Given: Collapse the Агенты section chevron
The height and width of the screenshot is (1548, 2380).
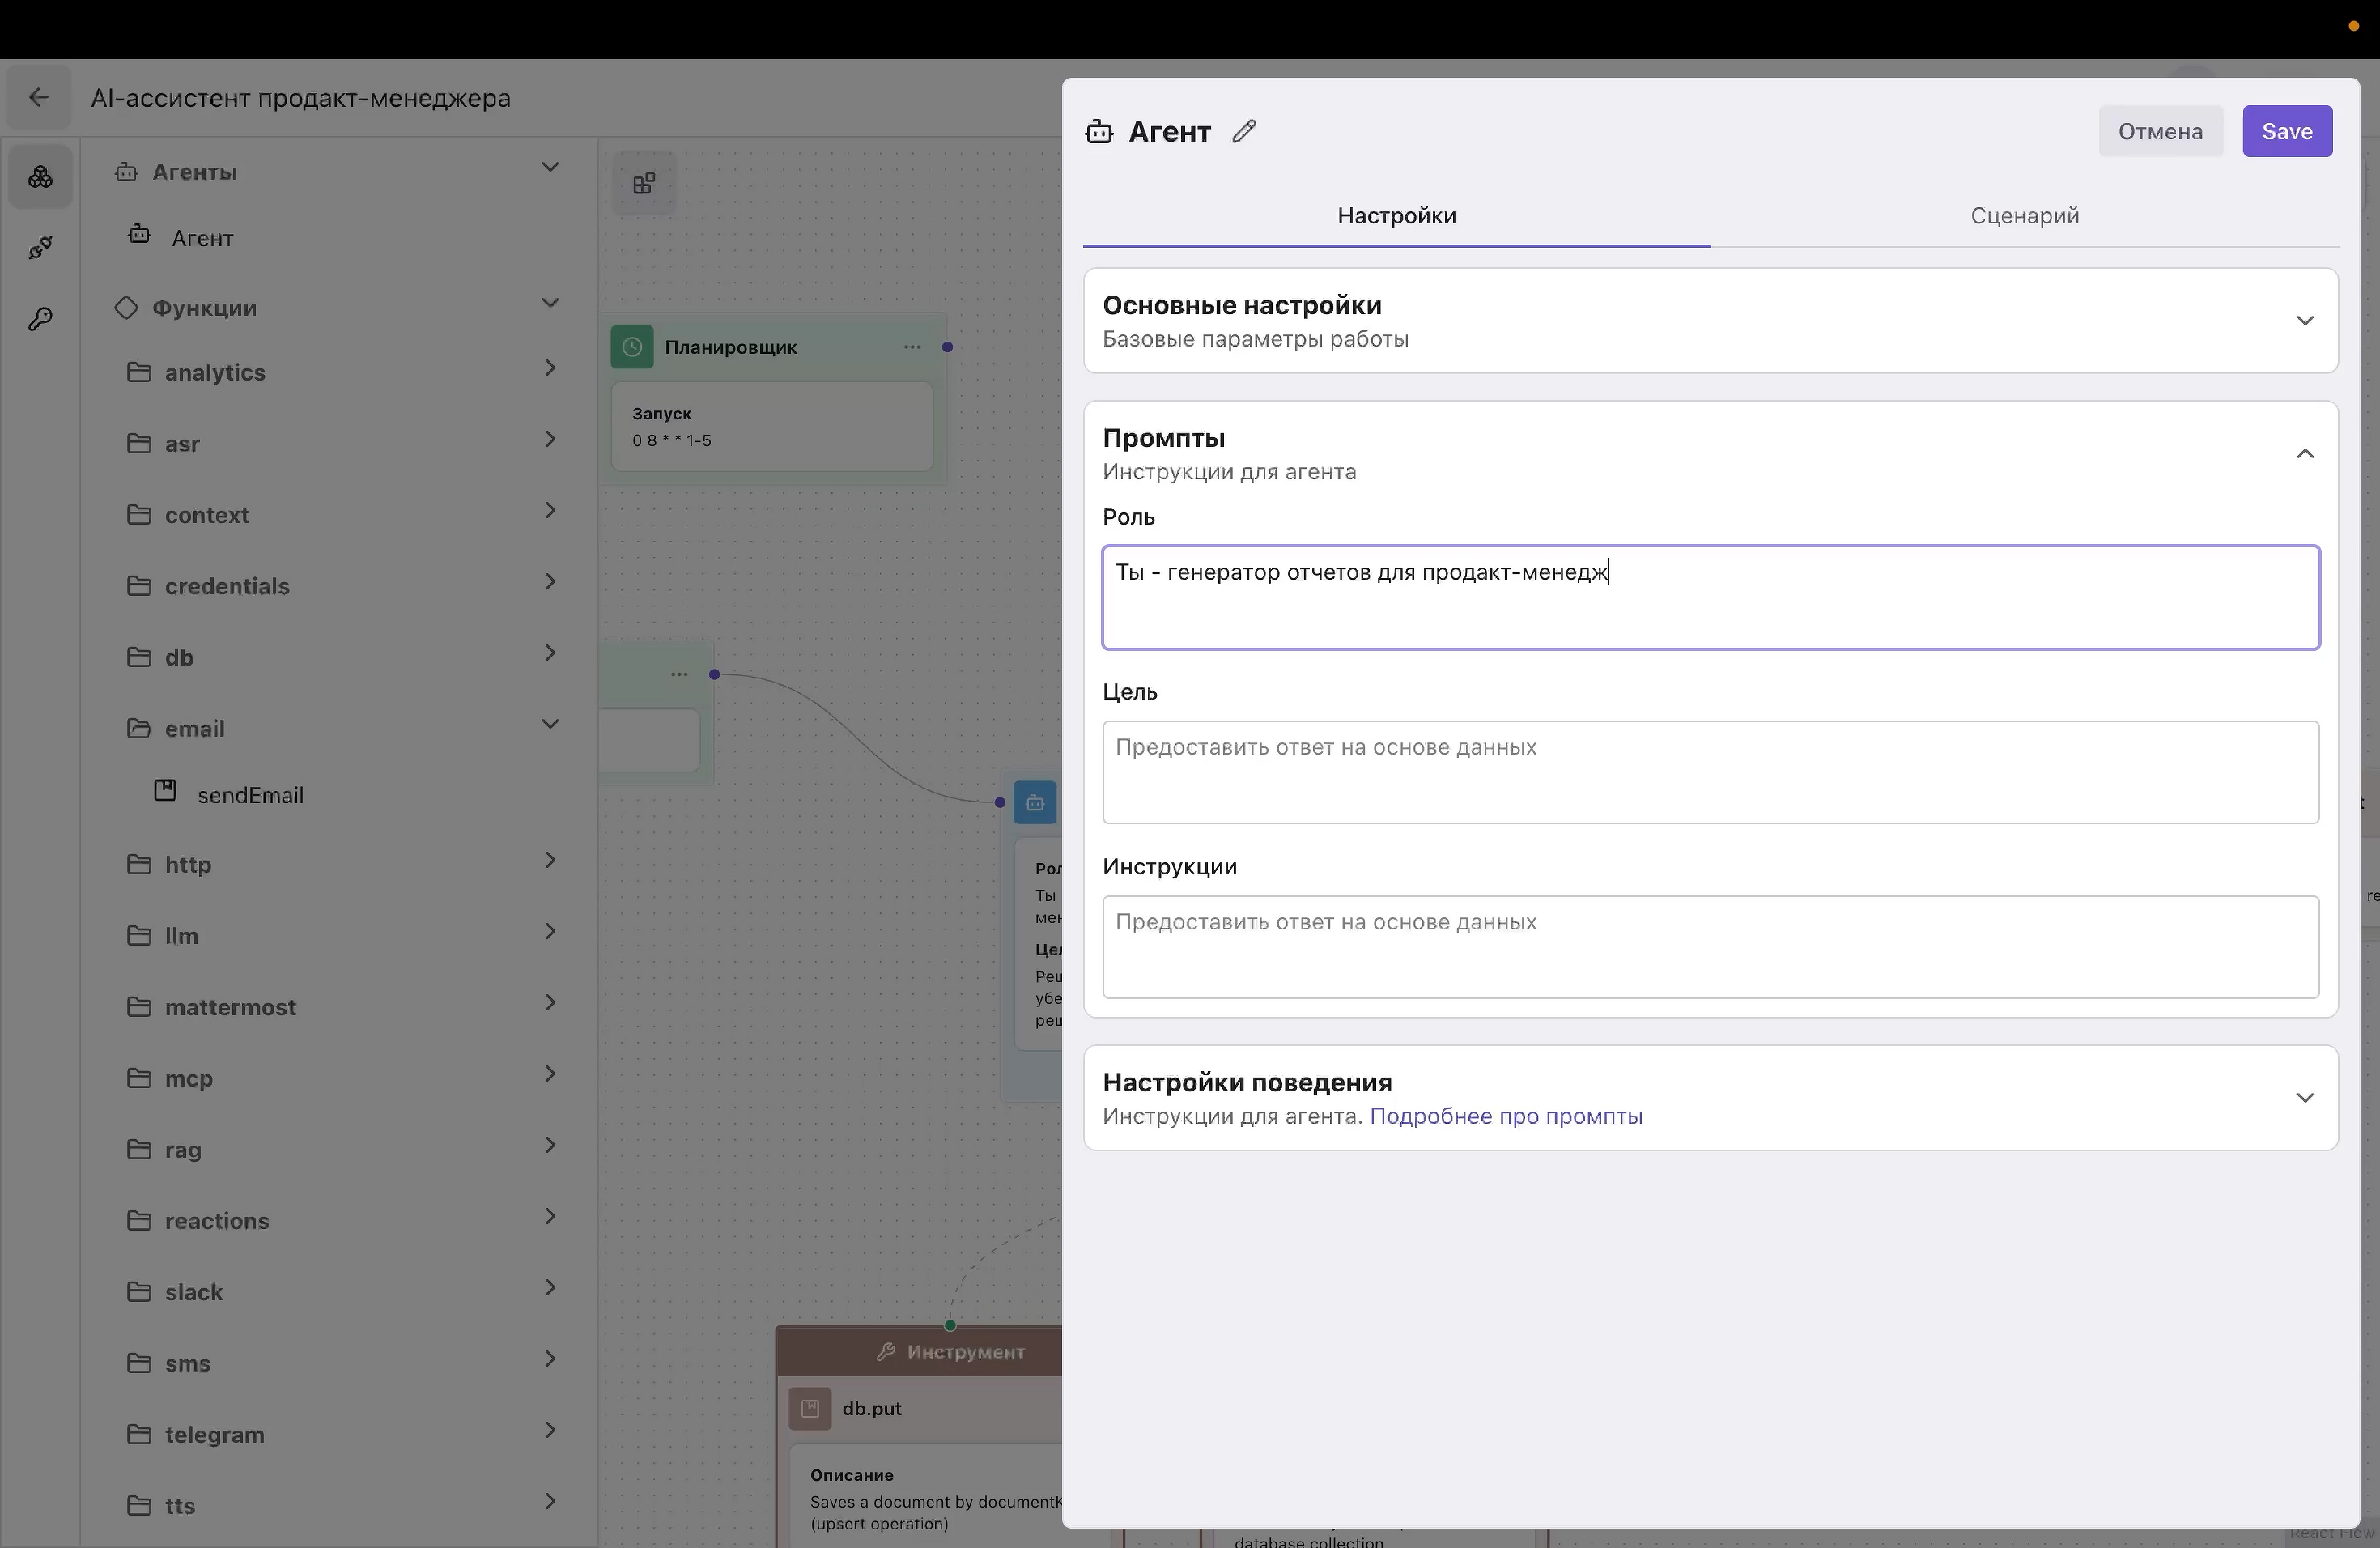Looking at the screenshot, I should click(550, 167).
